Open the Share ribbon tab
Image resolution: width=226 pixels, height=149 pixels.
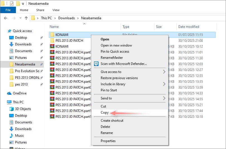tap(40, 10)
